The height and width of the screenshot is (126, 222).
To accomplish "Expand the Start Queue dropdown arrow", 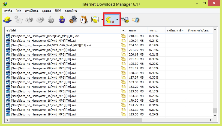I will (x=102, y=20).
